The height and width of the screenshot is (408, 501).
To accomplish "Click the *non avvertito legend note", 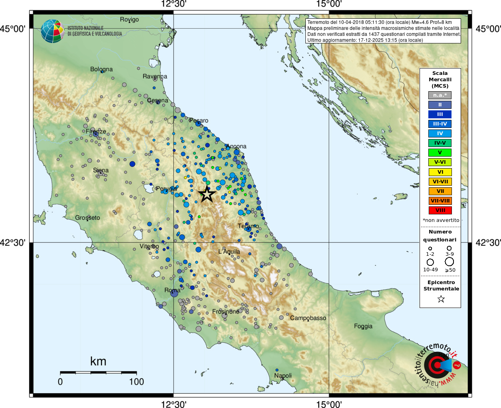I will click(x=441, y=220).
